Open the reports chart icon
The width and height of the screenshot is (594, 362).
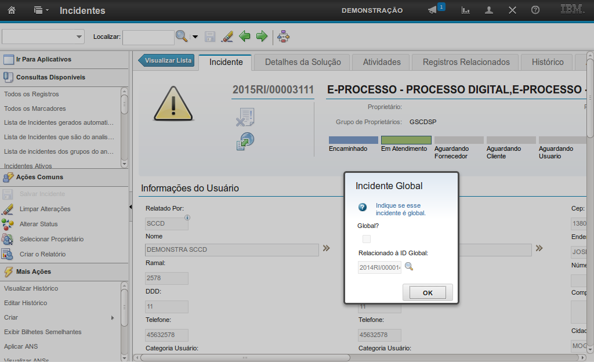tap(465, 10)
